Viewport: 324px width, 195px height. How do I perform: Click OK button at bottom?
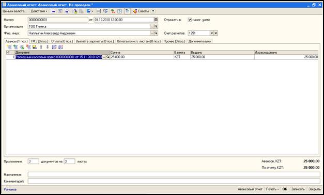click(x=285, y=189)
